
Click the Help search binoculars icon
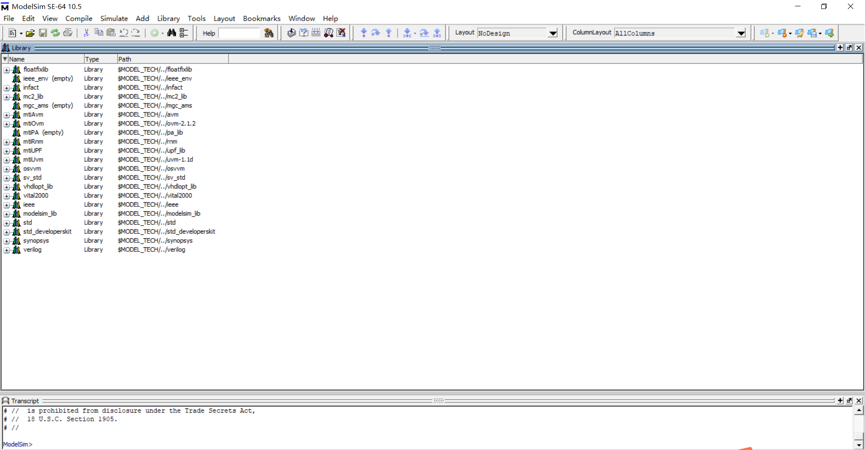coord(269,33)
